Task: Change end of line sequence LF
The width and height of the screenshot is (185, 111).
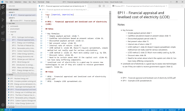Action: pos(166,110)
